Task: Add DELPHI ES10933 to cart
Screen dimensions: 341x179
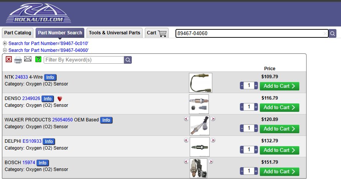Action: tap(279, 150)
